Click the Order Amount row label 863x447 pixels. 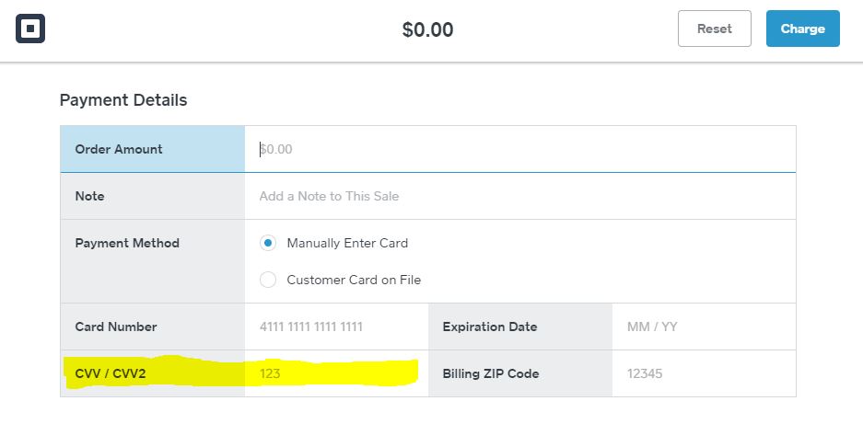pyautogui.click(x=118, y=149)
